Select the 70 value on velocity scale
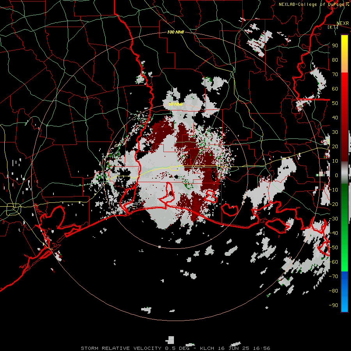 335,74
